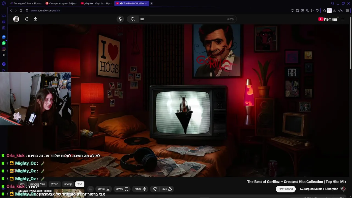Save the video with שמירה button
Image resolution: width=352 pixels, height=198 pixels.
click(122, 189)
